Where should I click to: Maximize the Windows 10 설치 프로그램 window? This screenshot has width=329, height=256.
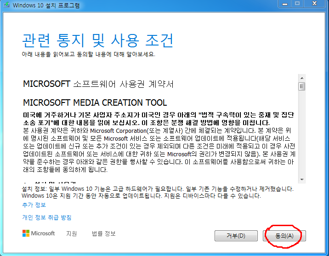click(297, 4)
